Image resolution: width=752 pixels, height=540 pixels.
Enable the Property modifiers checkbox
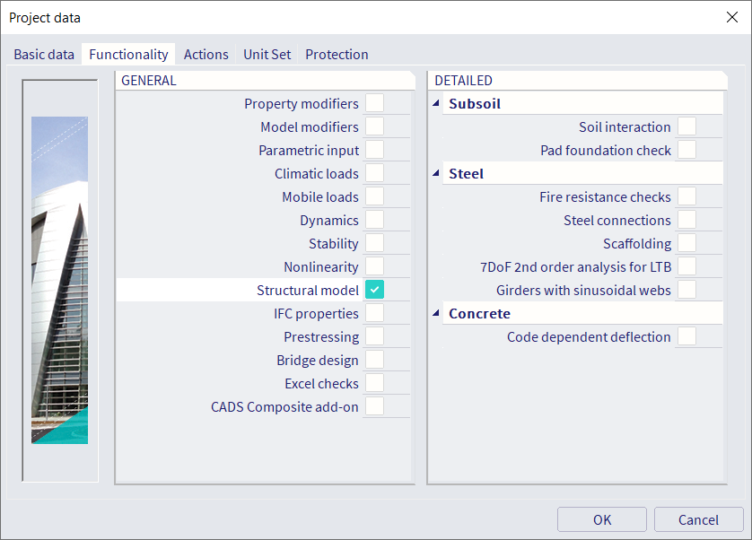tap(374, 103)
